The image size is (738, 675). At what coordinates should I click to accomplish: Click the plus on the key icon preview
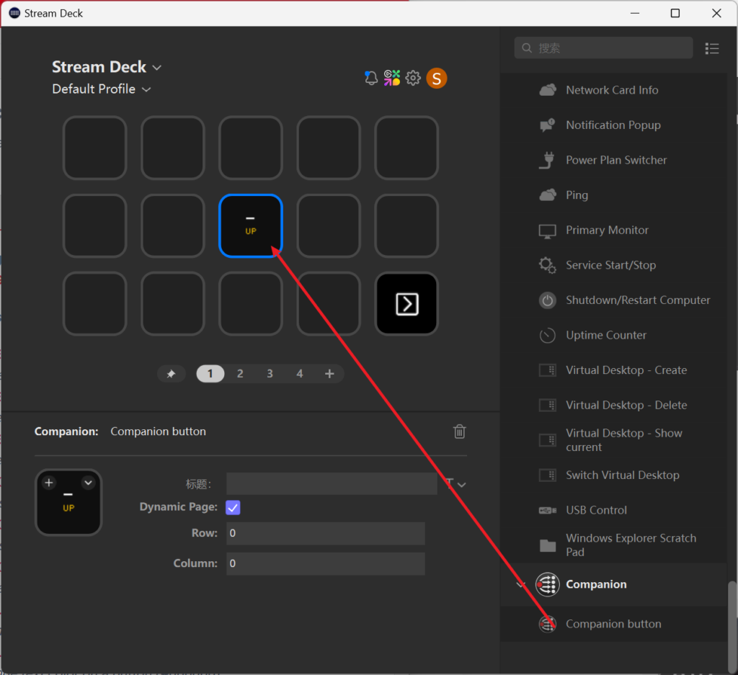coord(49,483)
